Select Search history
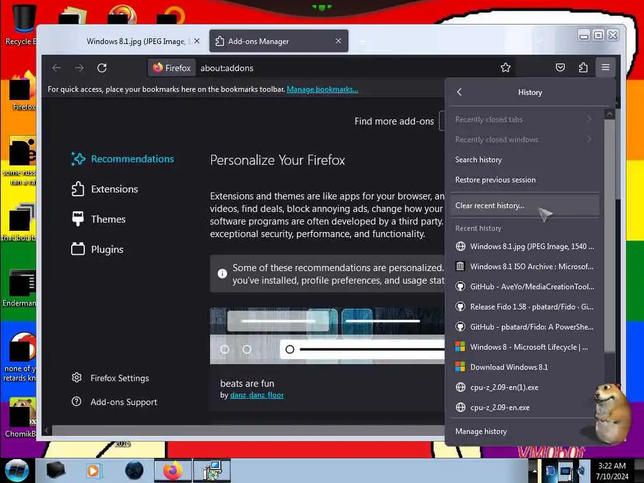The width and height of the screenshot is (644, 483). [x=524, y=160]
